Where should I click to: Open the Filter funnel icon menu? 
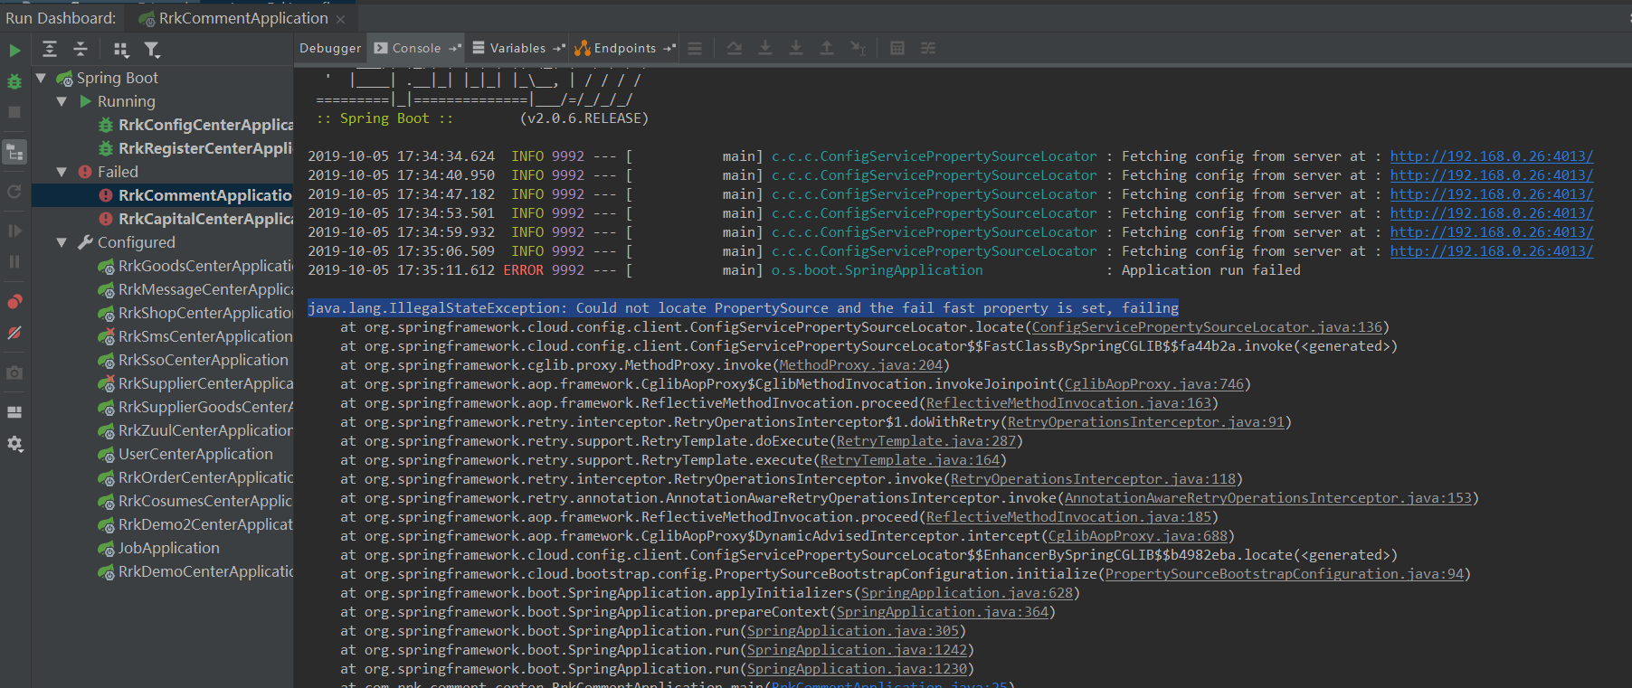pos(152,49)
